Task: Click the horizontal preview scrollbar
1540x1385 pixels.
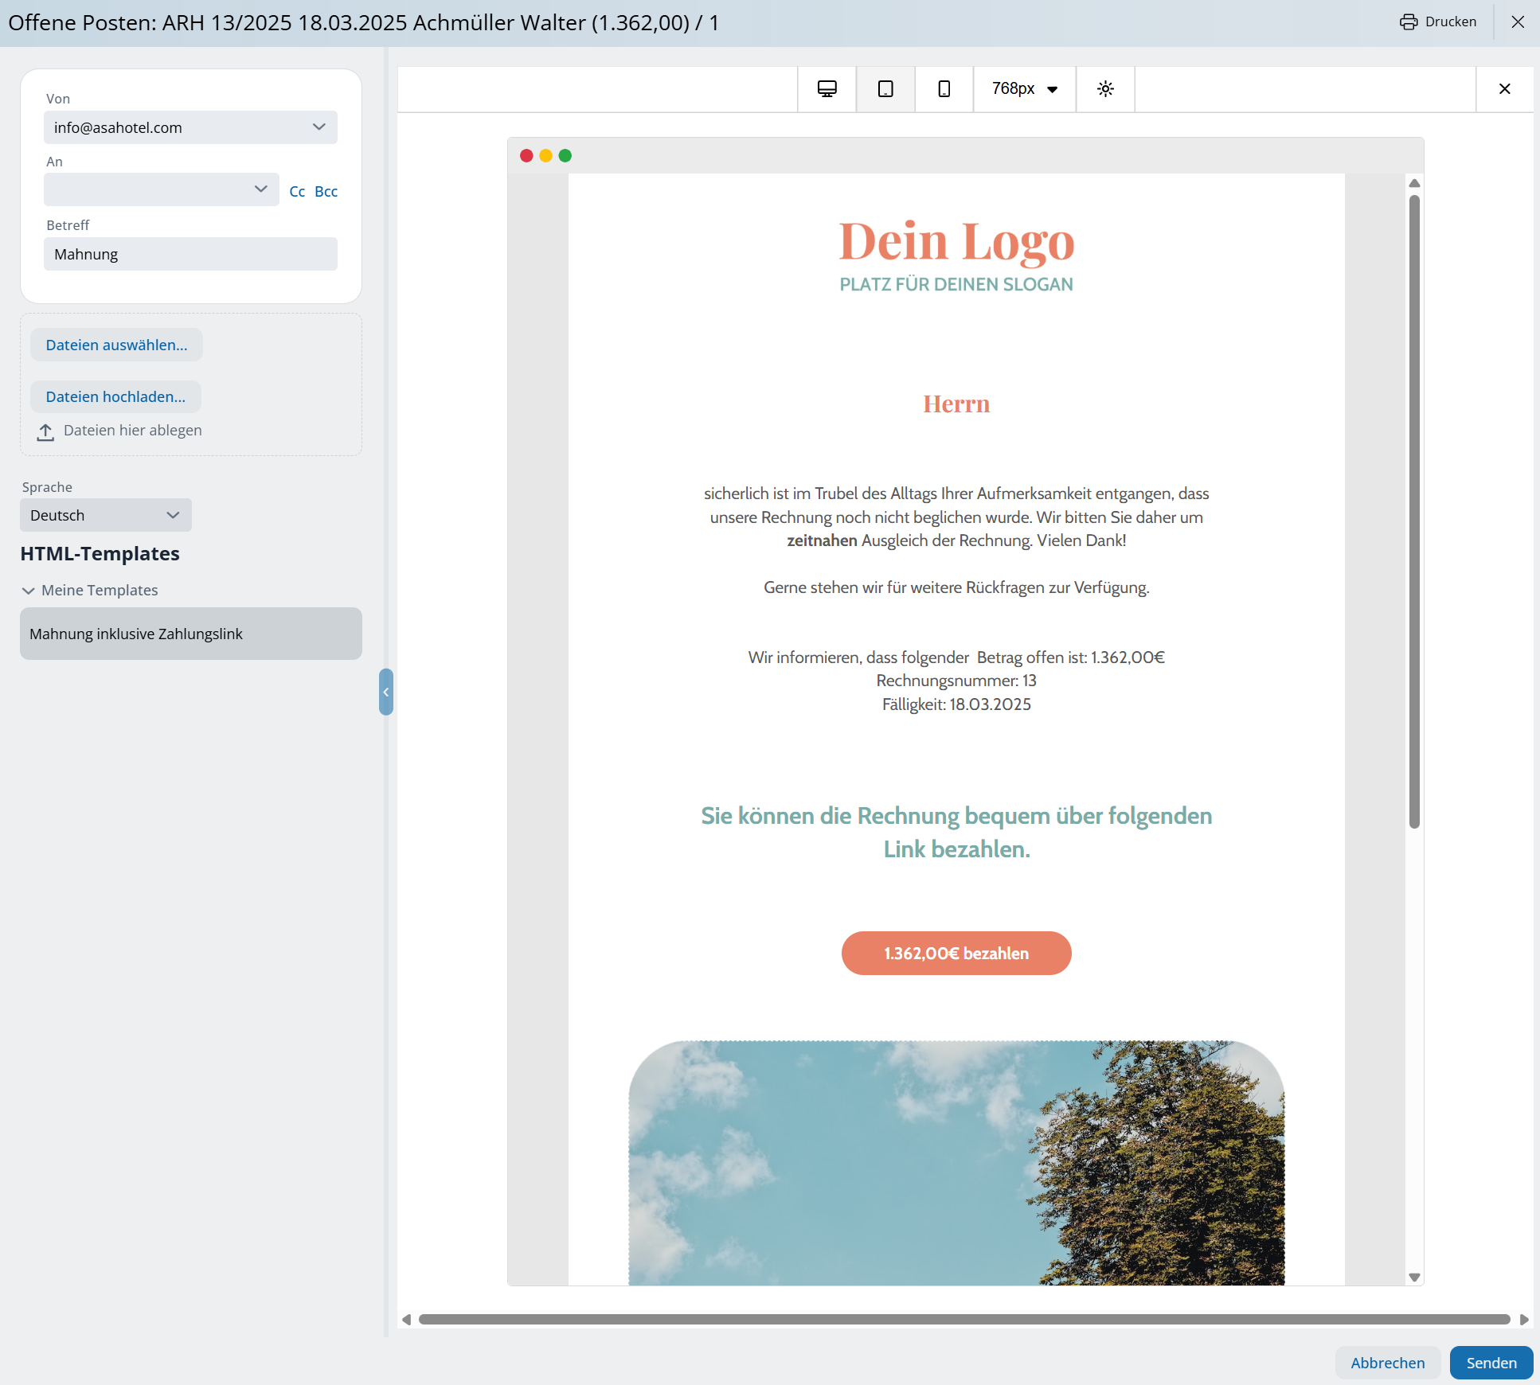Action: (x=963, y=1319)
